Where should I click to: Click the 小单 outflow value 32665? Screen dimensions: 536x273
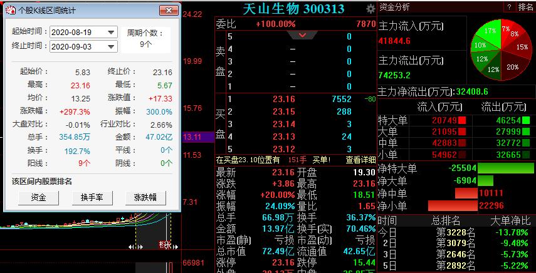pos(508,155)
